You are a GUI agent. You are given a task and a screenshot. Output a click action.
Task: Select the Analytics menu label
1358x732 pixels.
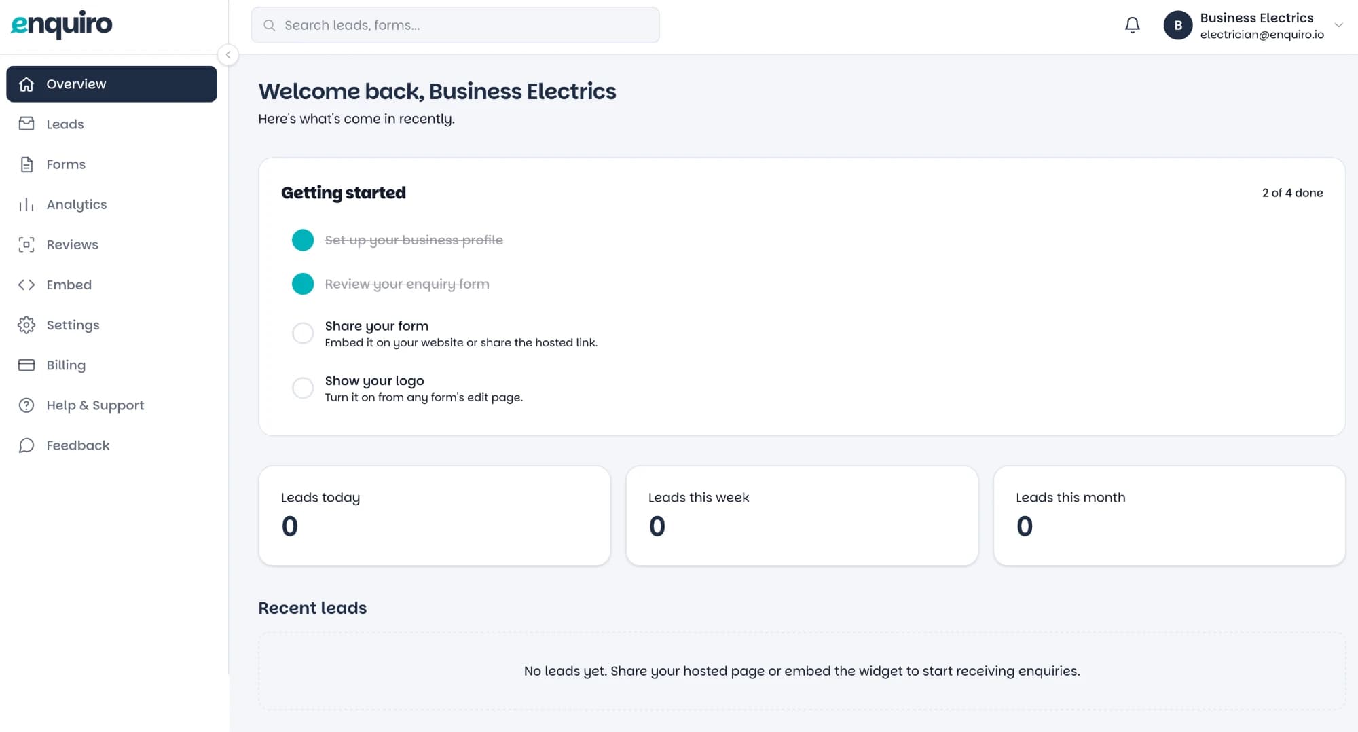77,204
